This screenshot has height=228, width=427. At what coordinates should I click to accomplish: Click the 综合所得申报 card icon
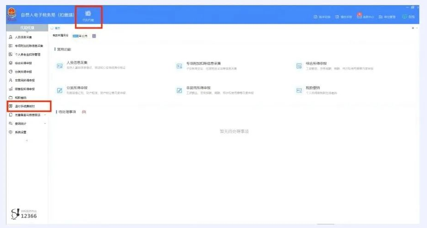coord(299,66)
